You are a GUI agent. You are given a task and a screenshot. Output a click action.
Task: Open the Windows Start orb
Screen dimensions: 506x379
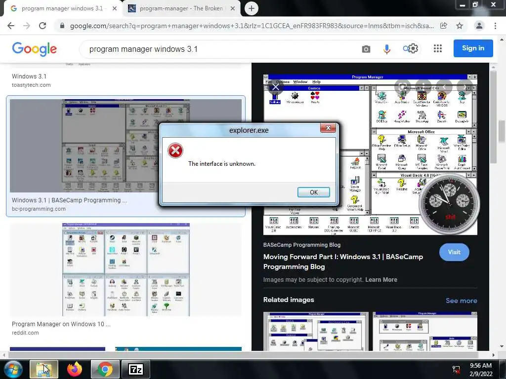[13, 369]
